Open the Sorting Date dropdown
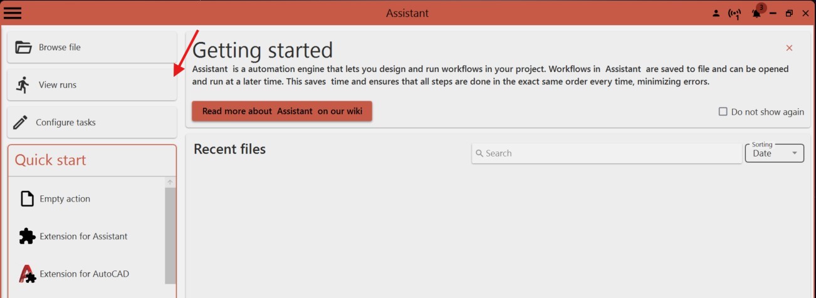816x298 pixels. click(774, 153)
